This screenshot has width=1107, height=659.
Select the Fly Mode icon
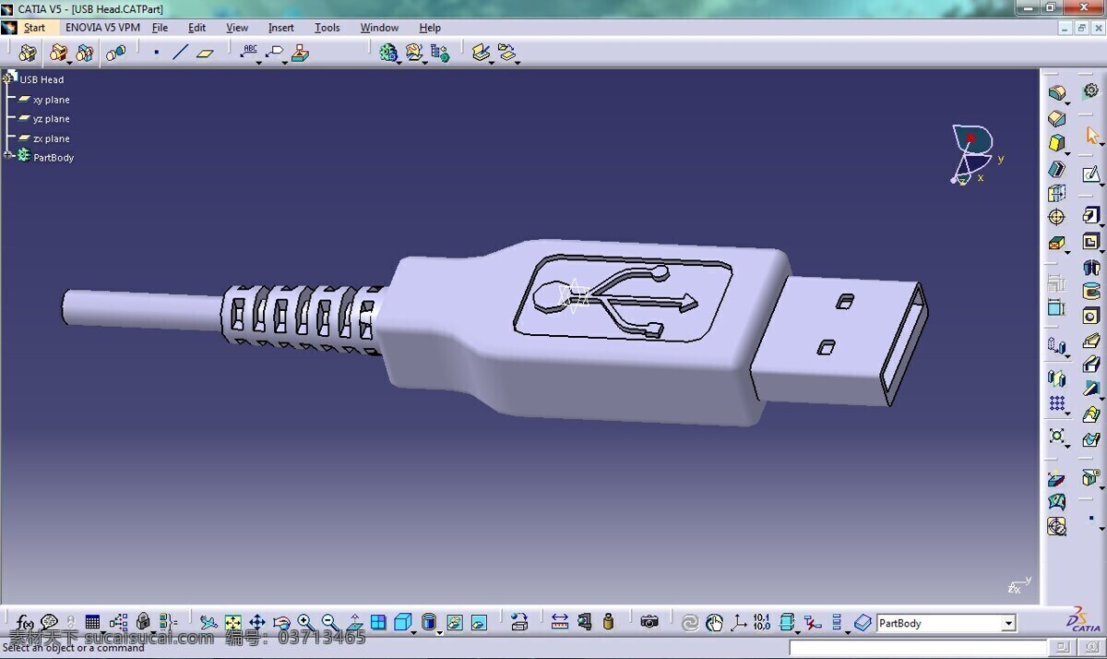pyautogui.click(x=208, y=622)
